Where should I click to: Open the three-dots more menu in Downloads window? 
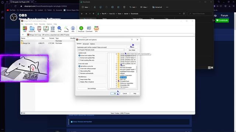click(x=167, y=7)
